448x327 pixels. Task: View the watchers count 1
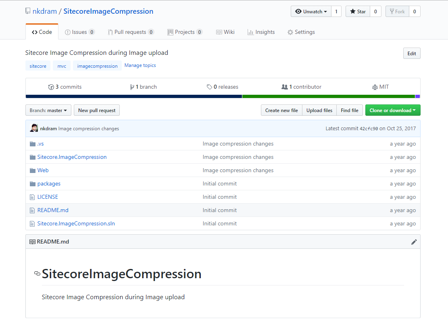(x=336, y=11)
